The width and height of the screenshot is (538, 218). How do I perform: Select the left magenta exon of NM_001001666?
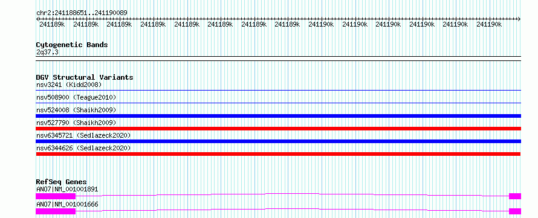(x=56, y=211)
